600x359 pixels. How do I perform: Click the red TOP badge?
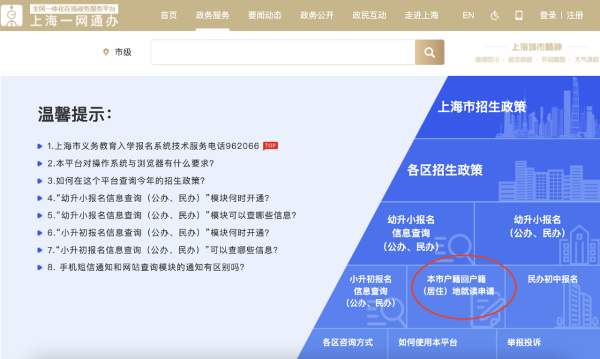(x=270, y=146)
